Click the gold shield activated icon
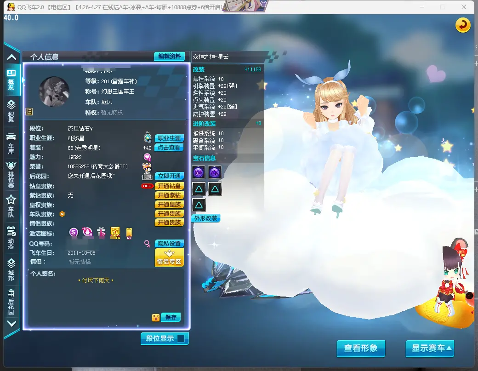 pyautogui.click(x=115, y=233)
